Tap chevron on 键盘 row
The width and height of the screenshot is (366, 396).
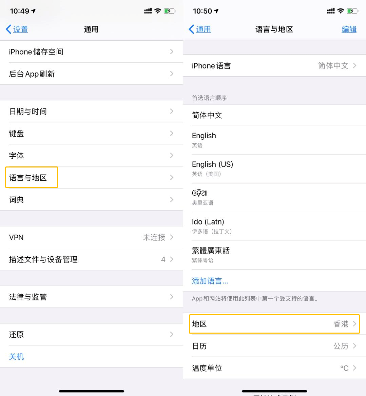pos(172,133)
